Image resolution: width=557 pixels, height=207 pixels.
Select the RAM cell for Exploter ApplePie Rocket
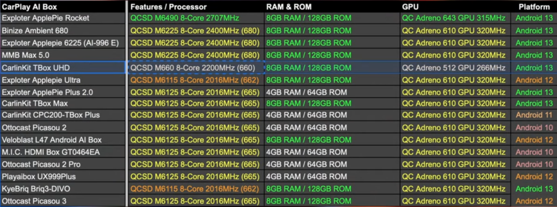(332, 18)
